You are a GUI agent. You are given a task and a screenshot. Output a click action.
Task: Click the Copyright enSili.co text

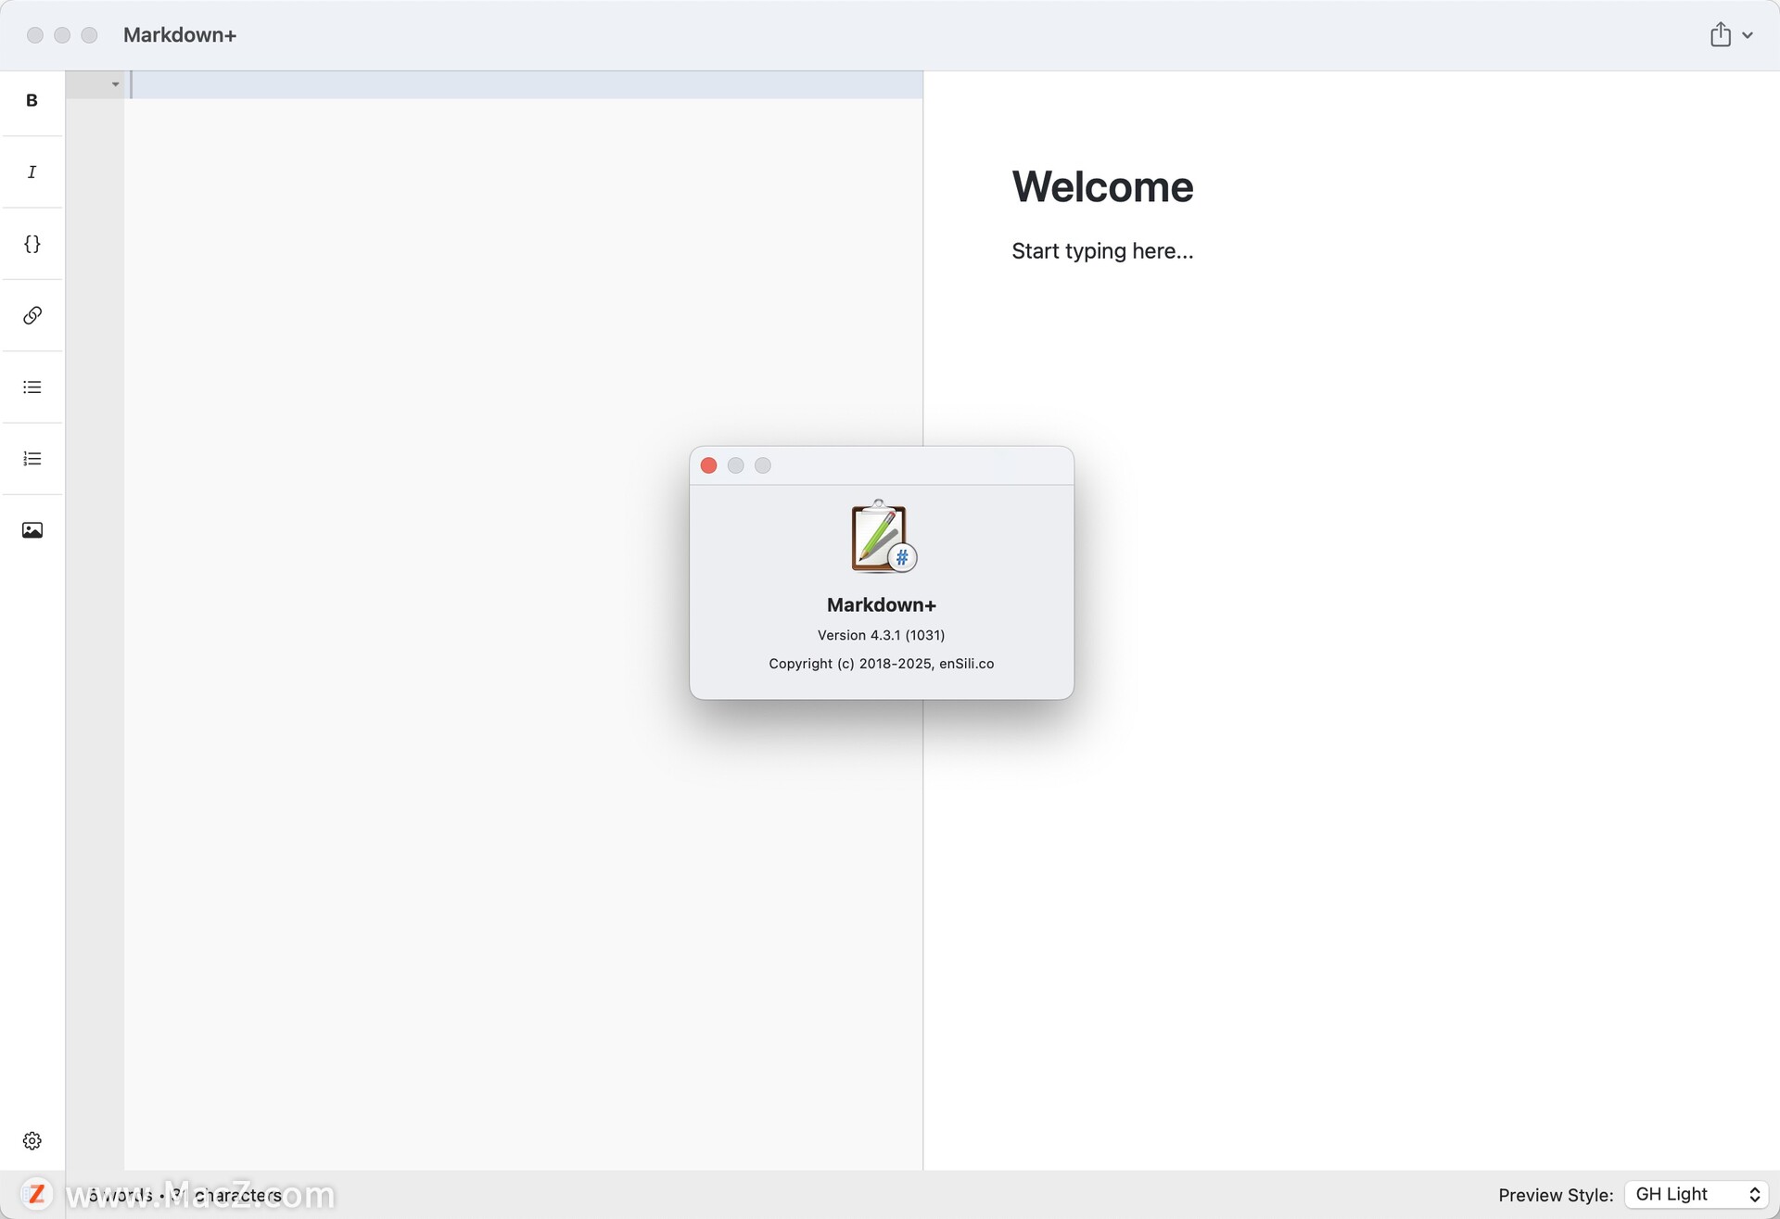(x=881, y=664)
